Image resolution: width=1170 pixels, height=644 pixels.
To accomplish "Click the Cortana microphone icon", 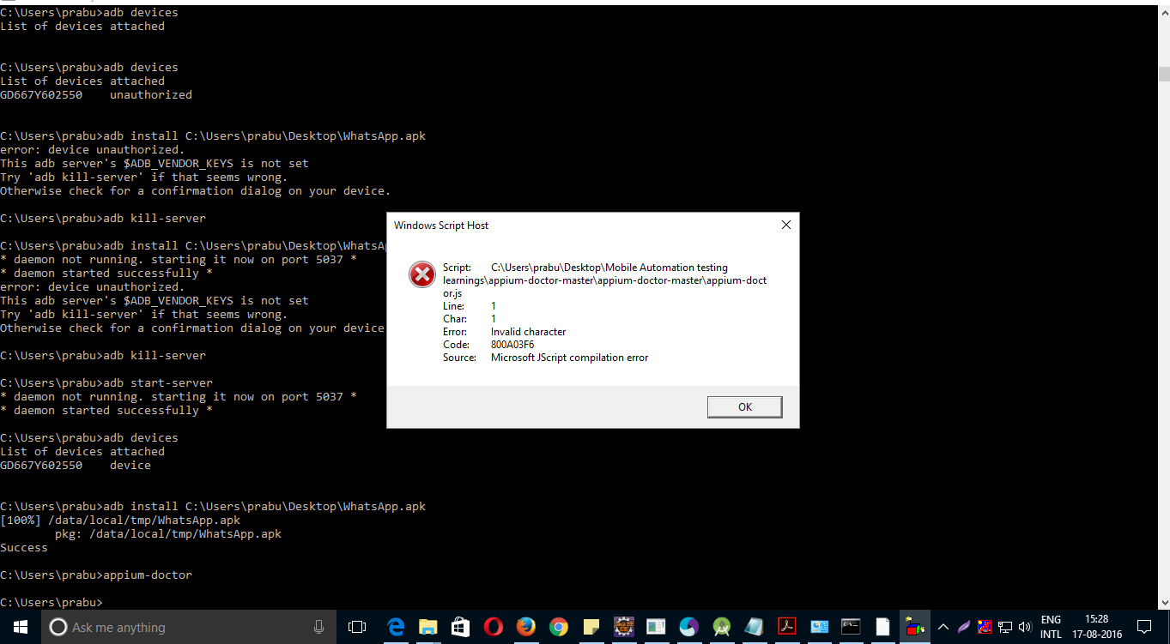I will (x=319, y=627).
